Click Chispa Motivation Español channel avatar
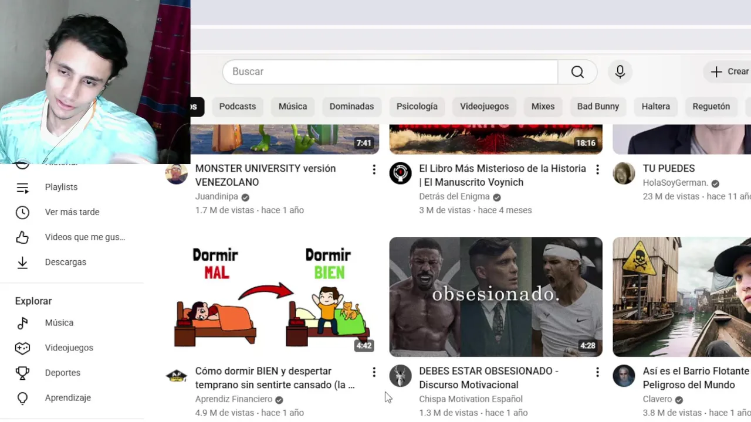 point(400,376)
